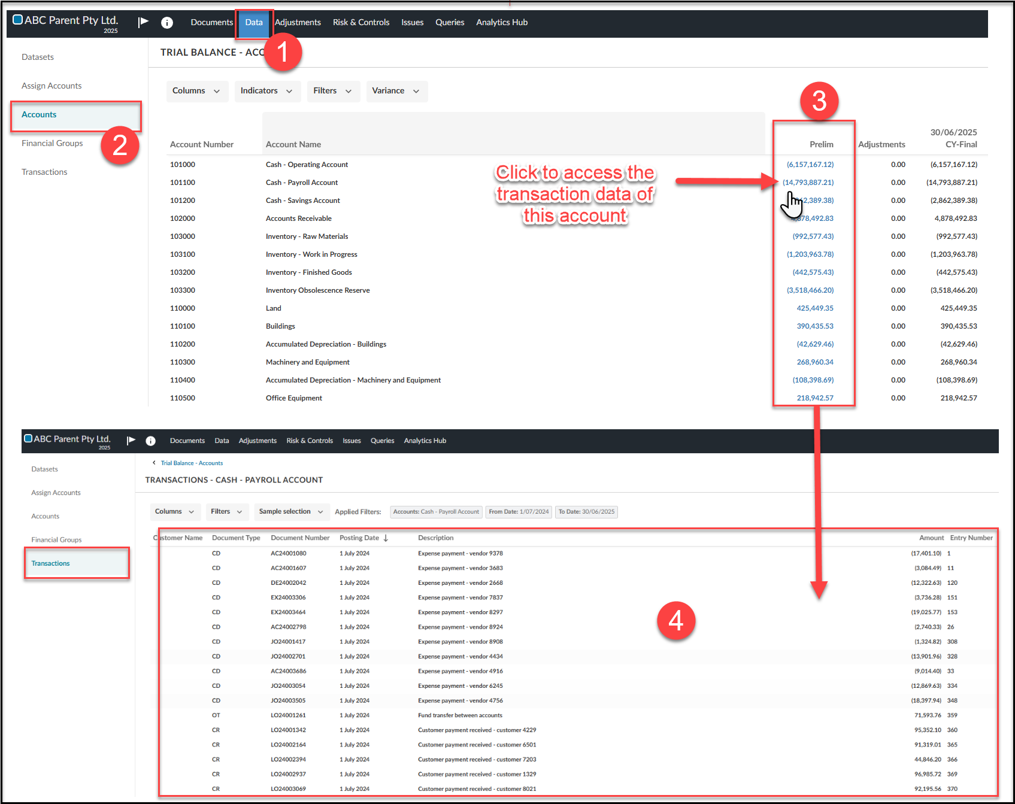Click the Trial Balance - Accounts breadcrumb link

pos(192,463)
